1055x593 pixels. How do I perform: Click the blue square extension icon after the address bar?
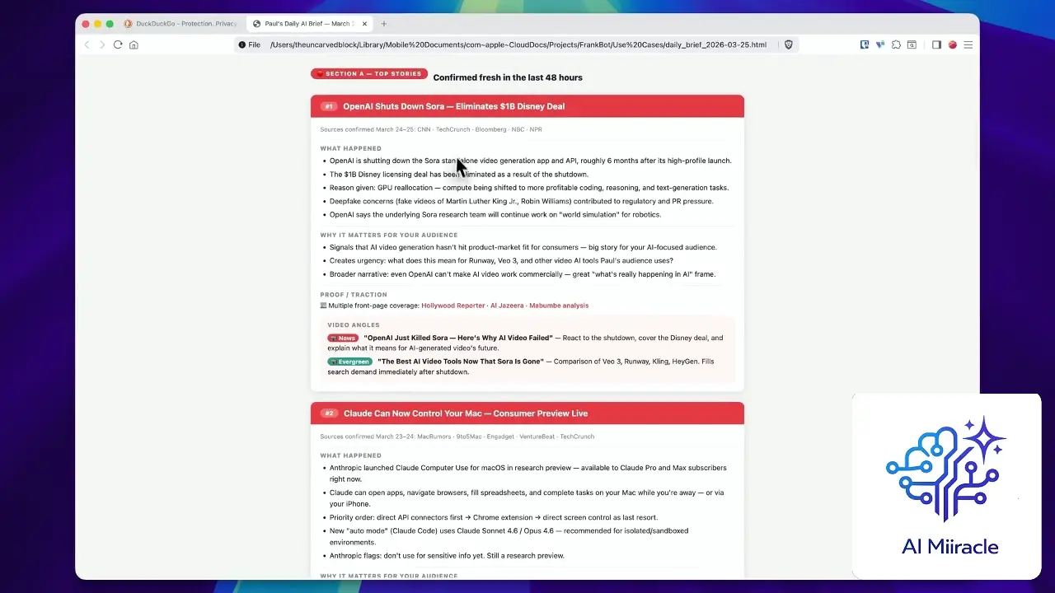[x=865, y=44]
